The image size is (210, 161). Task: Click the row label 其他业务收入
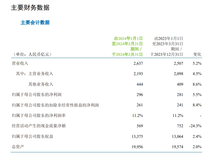pyautogui.click(x=41, y=84)
